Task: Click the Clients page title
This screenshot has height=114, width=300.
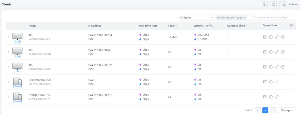Action: click(7, 4)
